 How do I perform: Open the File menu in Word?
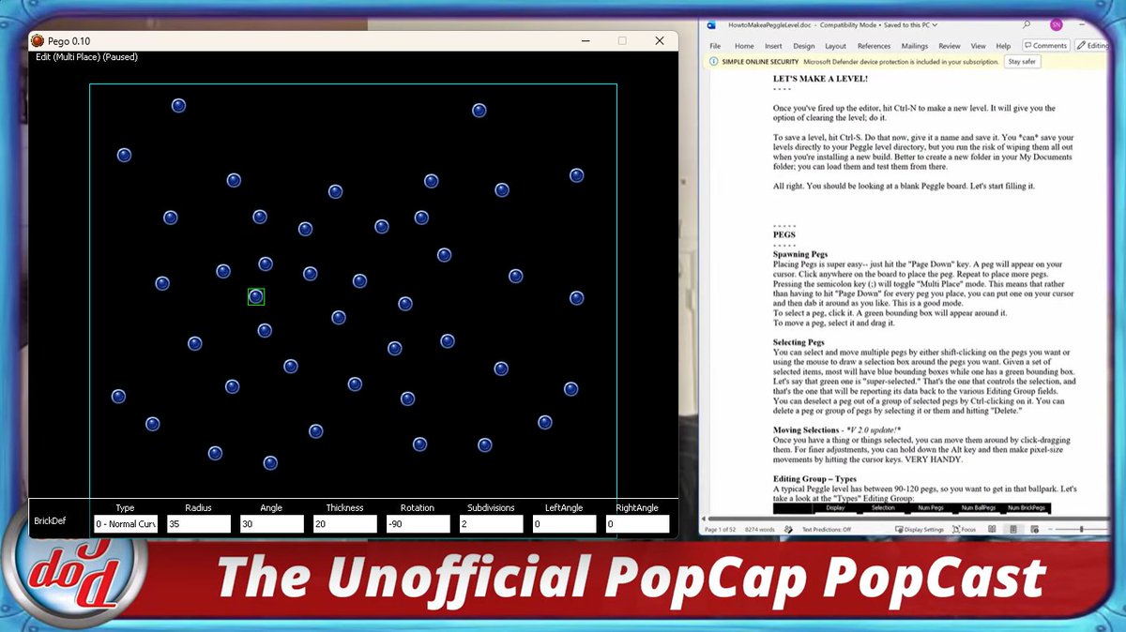point(715,46)
